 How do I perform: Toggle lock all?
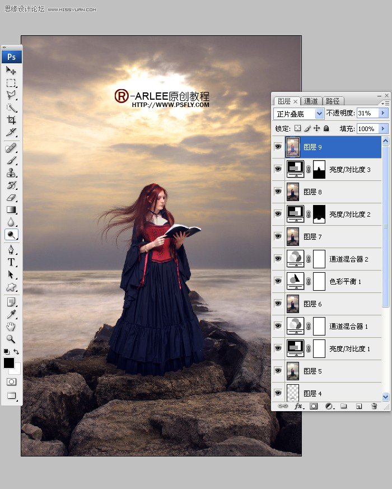click(326, 128)
